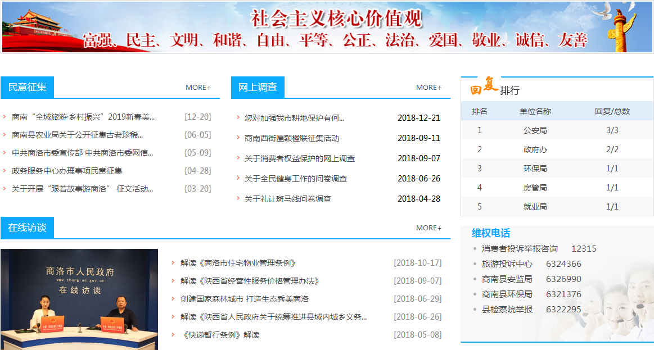Open survey 商南西街匾额楹联征集活动
This screenshot has height=350, width=654.
point(291,138)
